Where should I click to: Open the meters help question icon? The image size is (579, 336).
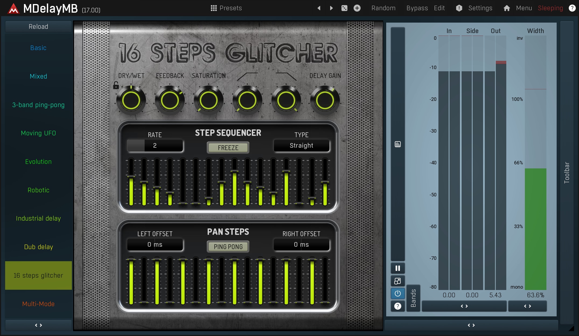pyautogui.click(x=397, y=306)
